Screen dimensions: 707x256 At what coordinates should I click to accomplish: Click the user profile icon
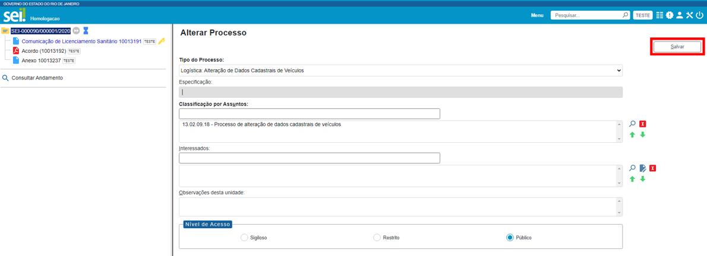coord(680,15)
